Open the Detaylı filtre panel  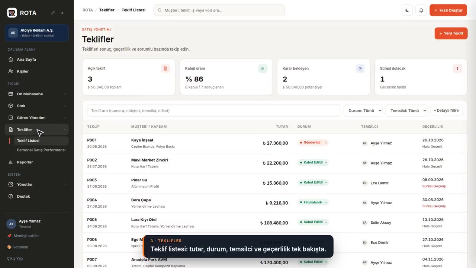coord(446,111)
